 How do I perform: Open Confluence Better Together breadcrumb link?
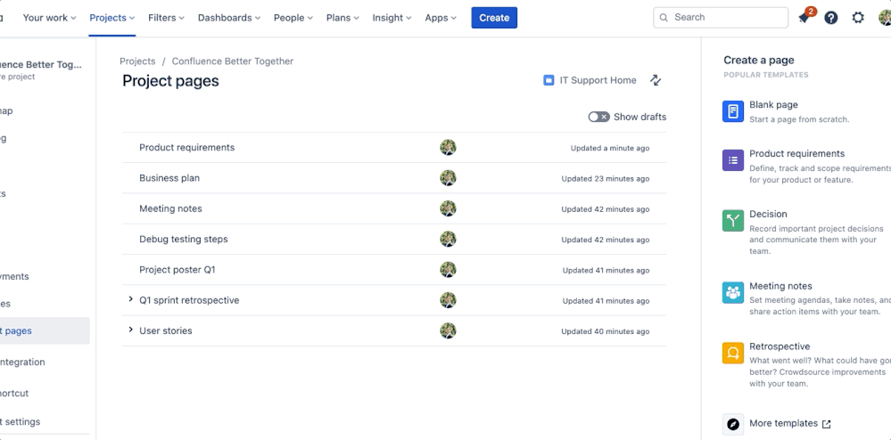(233, 61)
